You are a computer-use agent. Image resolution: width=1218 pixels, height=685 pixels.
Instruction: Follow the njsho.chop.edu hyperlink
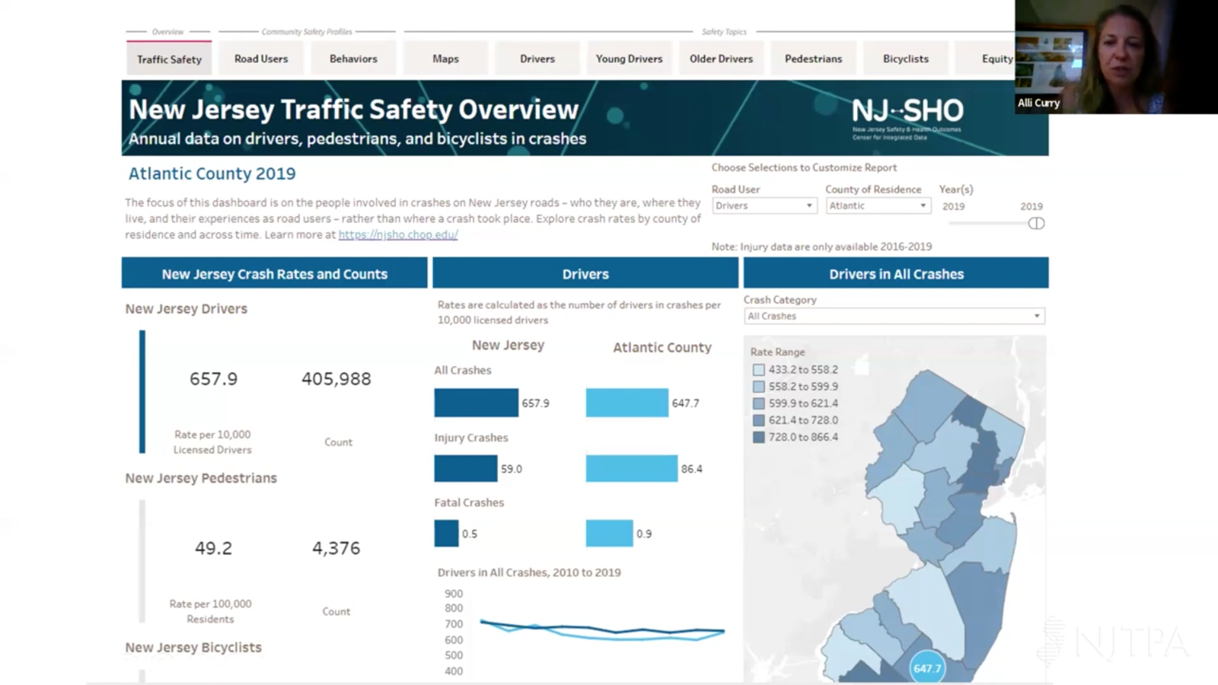tap(397, 234)
